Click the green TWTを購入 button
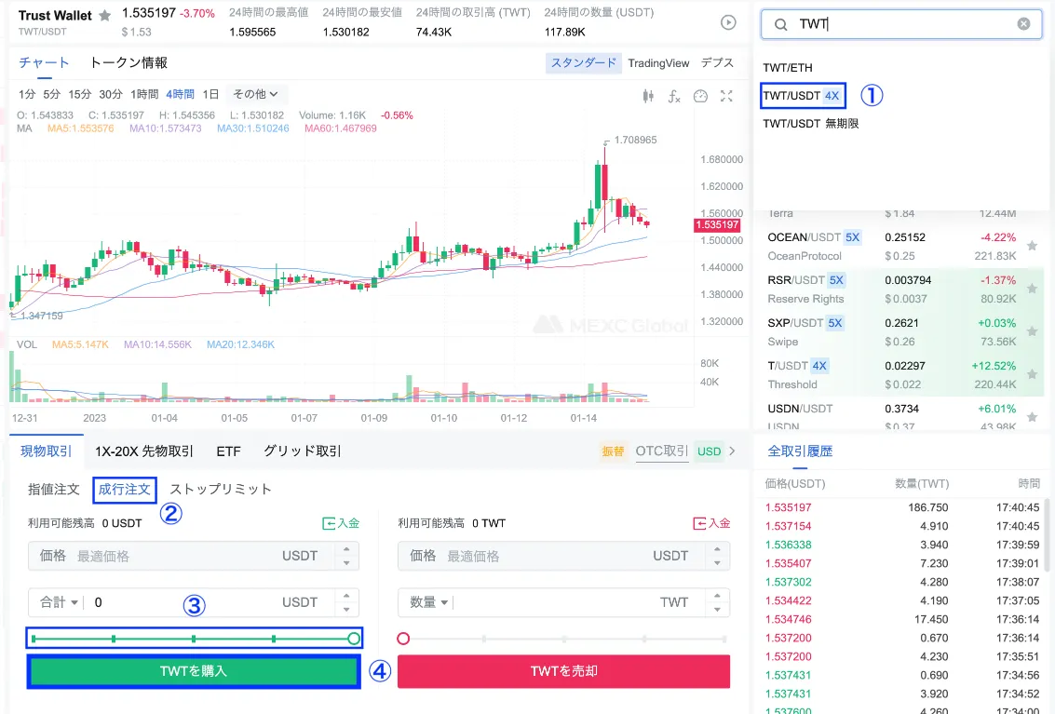The width and height of the screenshot is (1055, 714). pos(194,671)
